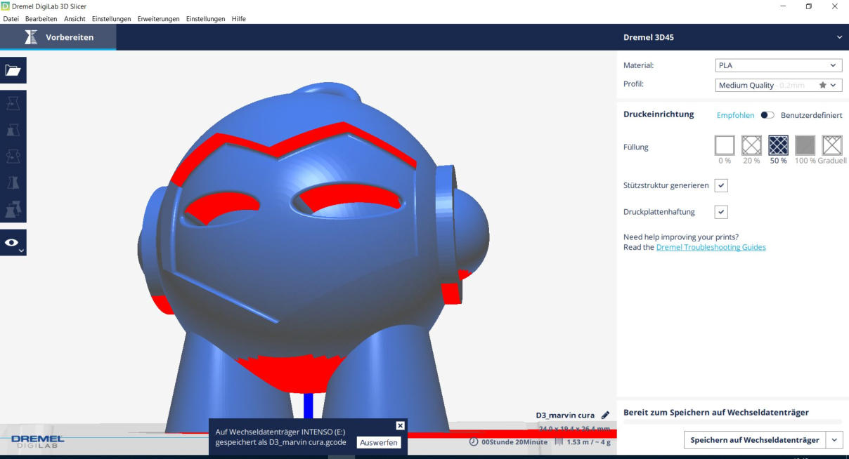Click the Empfohlen label
The width and height of the screenshot is (849, 459).
tap(735, 115)
